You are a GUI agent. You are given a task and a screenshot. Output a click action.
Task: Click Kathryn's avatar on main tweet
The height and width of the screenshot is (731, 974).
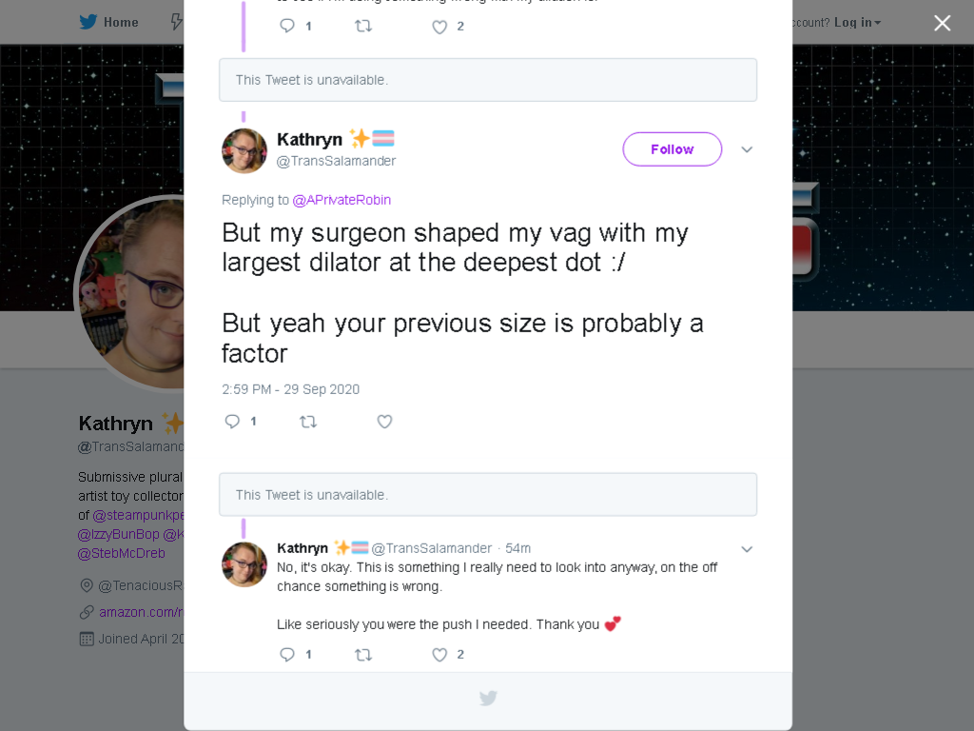244,150
